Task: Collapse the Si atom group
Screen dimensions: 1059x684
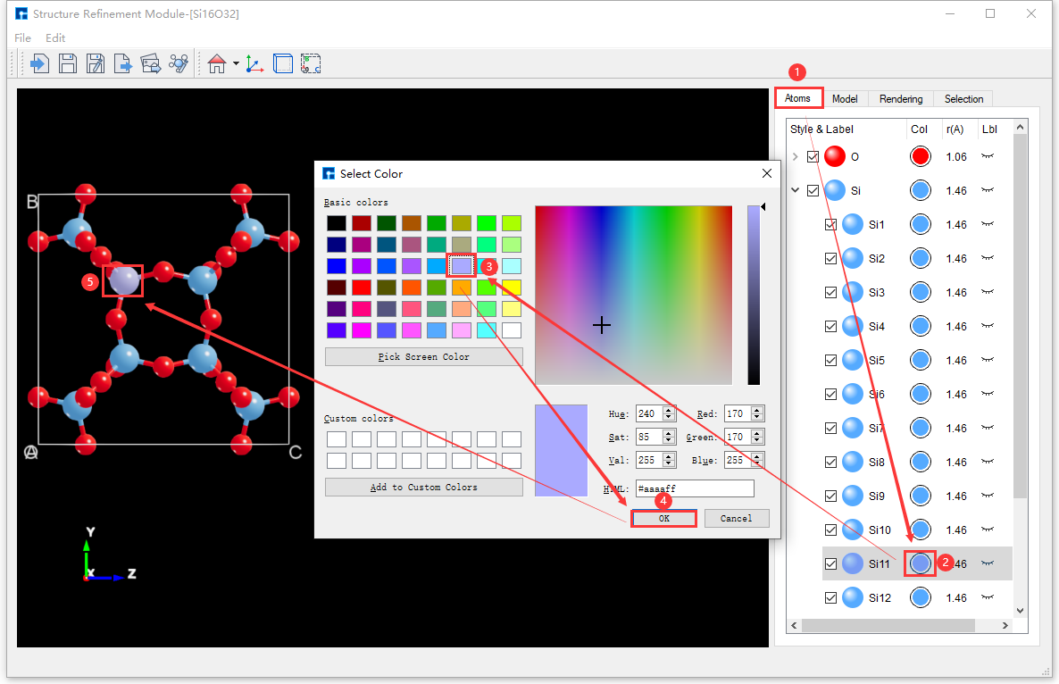Action: coord(795,190)
